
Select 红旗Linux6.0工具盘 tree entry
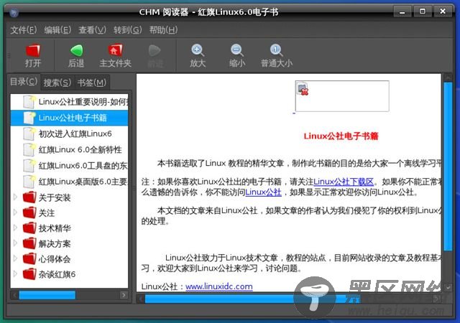(x=69, y=166)
